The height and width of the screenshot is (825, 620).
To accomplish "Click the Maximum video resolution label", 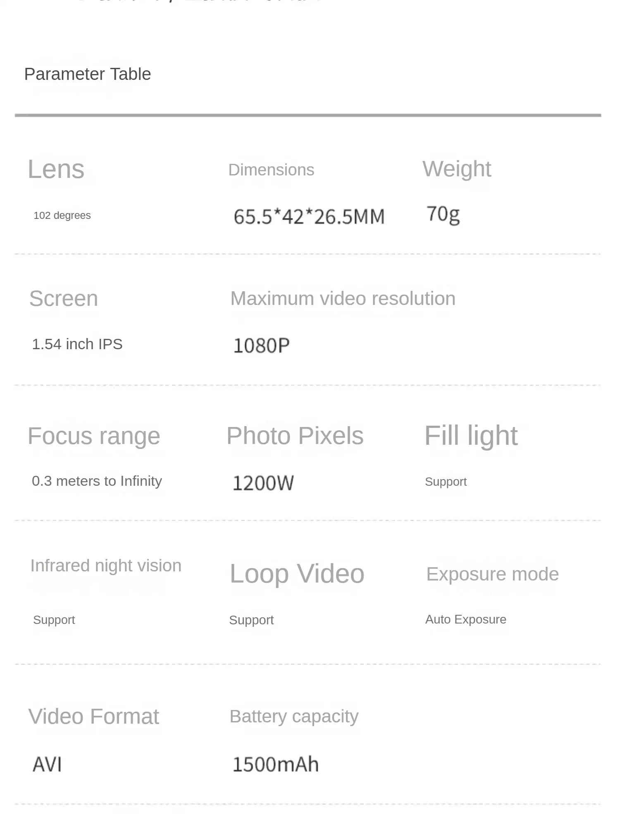I will click(x=343, y=299).
